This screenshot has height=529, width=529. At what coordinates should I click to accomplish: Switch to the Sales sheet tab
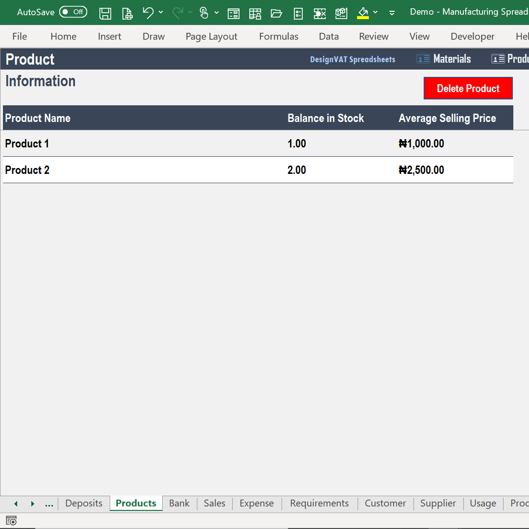[214, 503]
